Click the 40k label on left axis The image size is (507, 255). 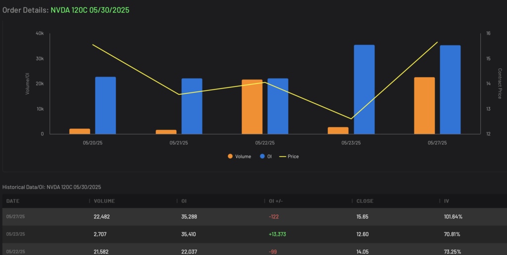coord(40,34)
